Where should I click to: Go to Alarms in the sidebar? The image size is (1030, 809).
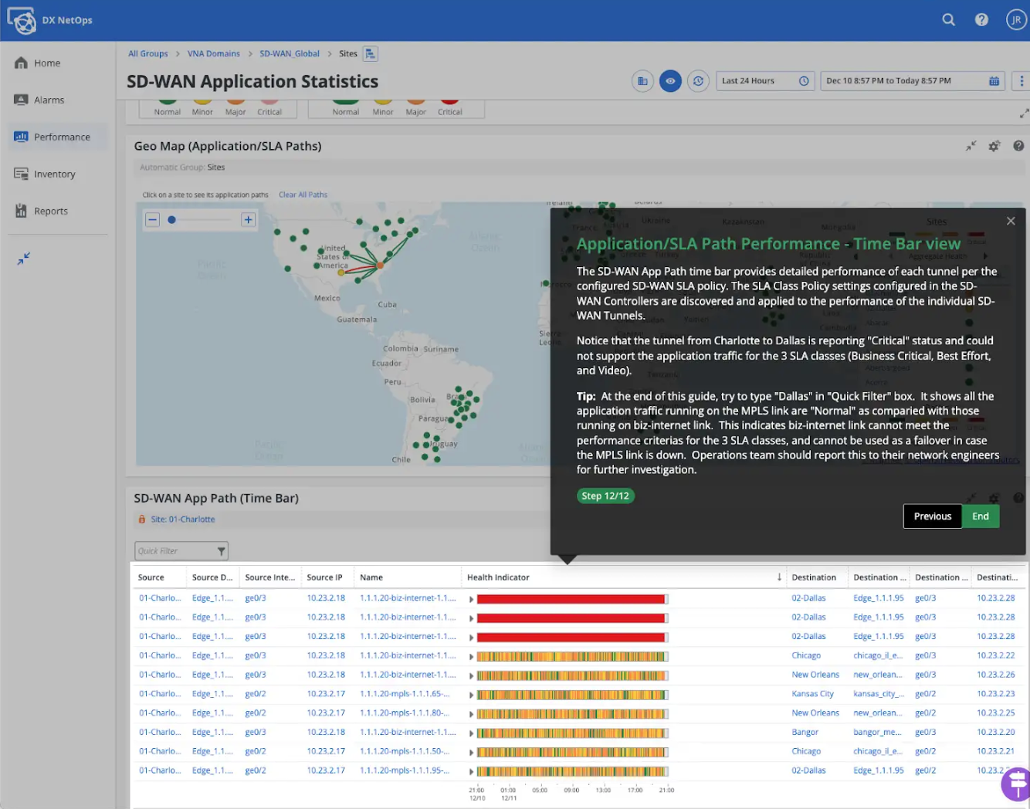tap(49, 100)
